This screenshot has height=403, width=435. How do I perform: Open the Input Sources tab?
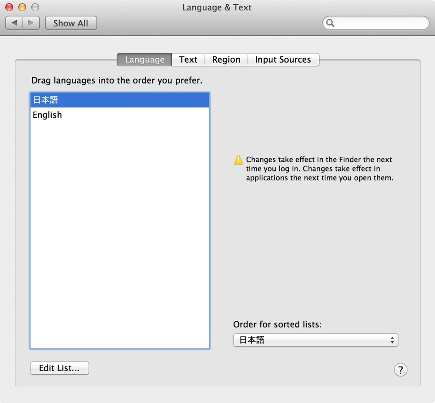pyautogui.click(x=283, y=60)
